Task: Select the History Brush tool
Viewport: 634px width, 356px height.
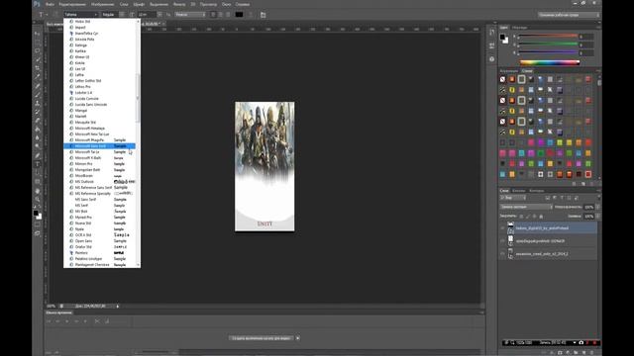Action: pos(38,112)
